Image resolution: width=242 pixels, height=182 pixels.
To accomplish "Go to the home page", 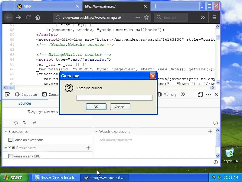I will tap(38, 17).
